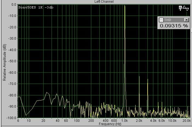Click the 10.0k frequency tick label
Screen dimensions: 192x127
(172, 121)
